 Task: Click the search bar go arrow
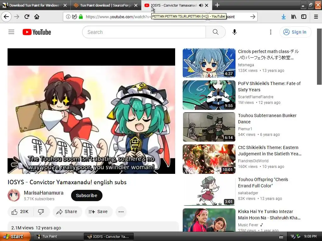tap(253, 17)
